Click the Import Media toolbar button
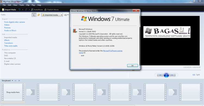The width and height of the screenshot is (204, 106). click(9, 10)
